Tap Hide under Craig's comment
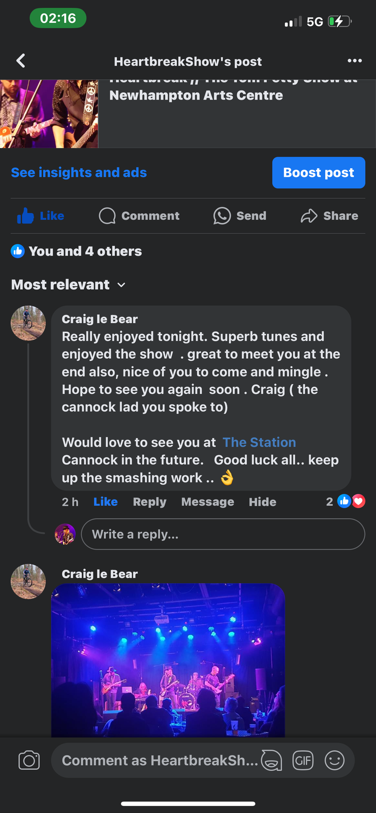The height and width of the screenshot is (813, 376). (262, 502)
